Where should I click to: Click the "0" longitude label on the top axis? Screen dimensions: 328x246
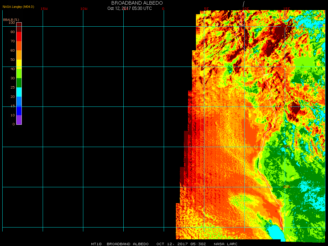point(163,9)
